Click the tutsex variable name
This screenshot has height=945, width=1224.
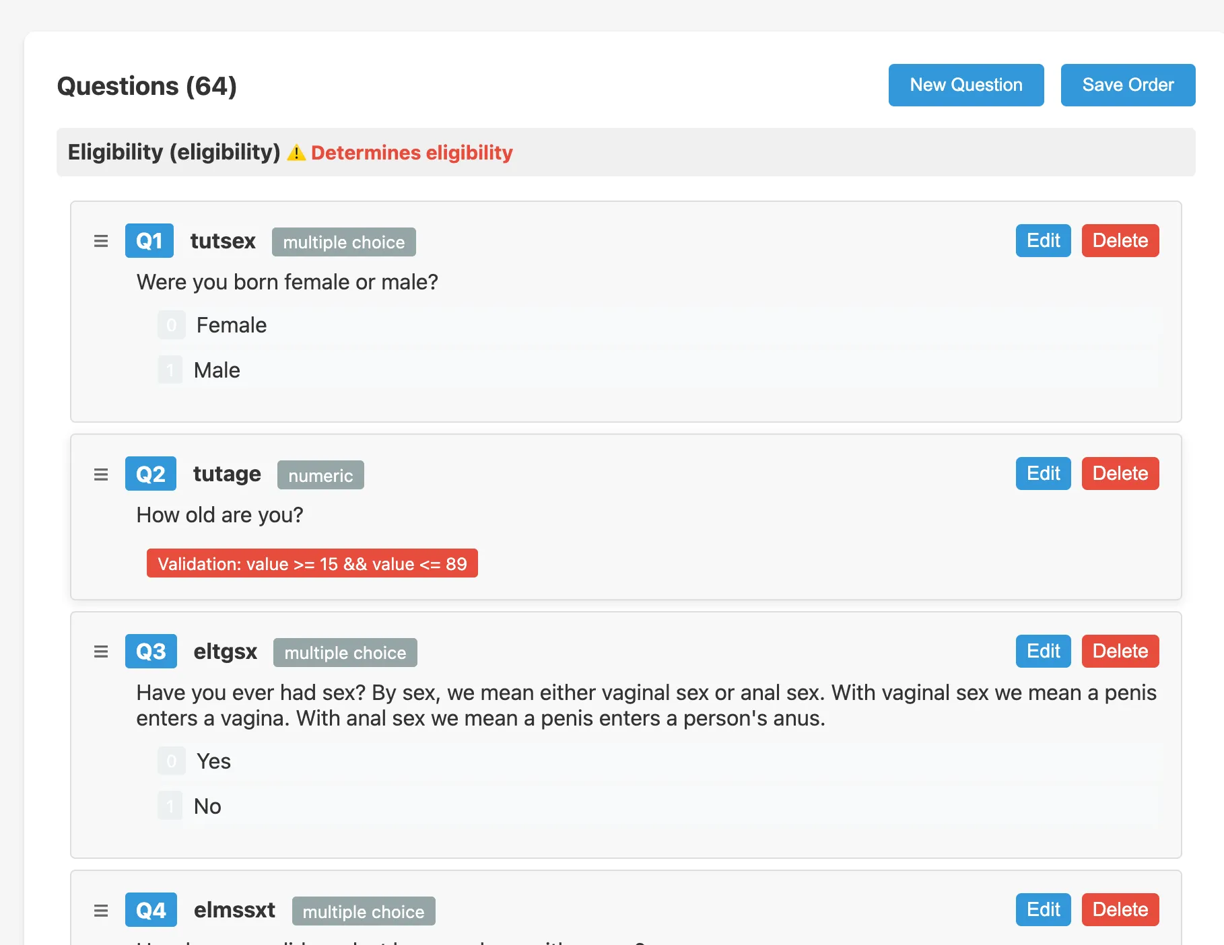pyautogui.click(x=223, y=241)
